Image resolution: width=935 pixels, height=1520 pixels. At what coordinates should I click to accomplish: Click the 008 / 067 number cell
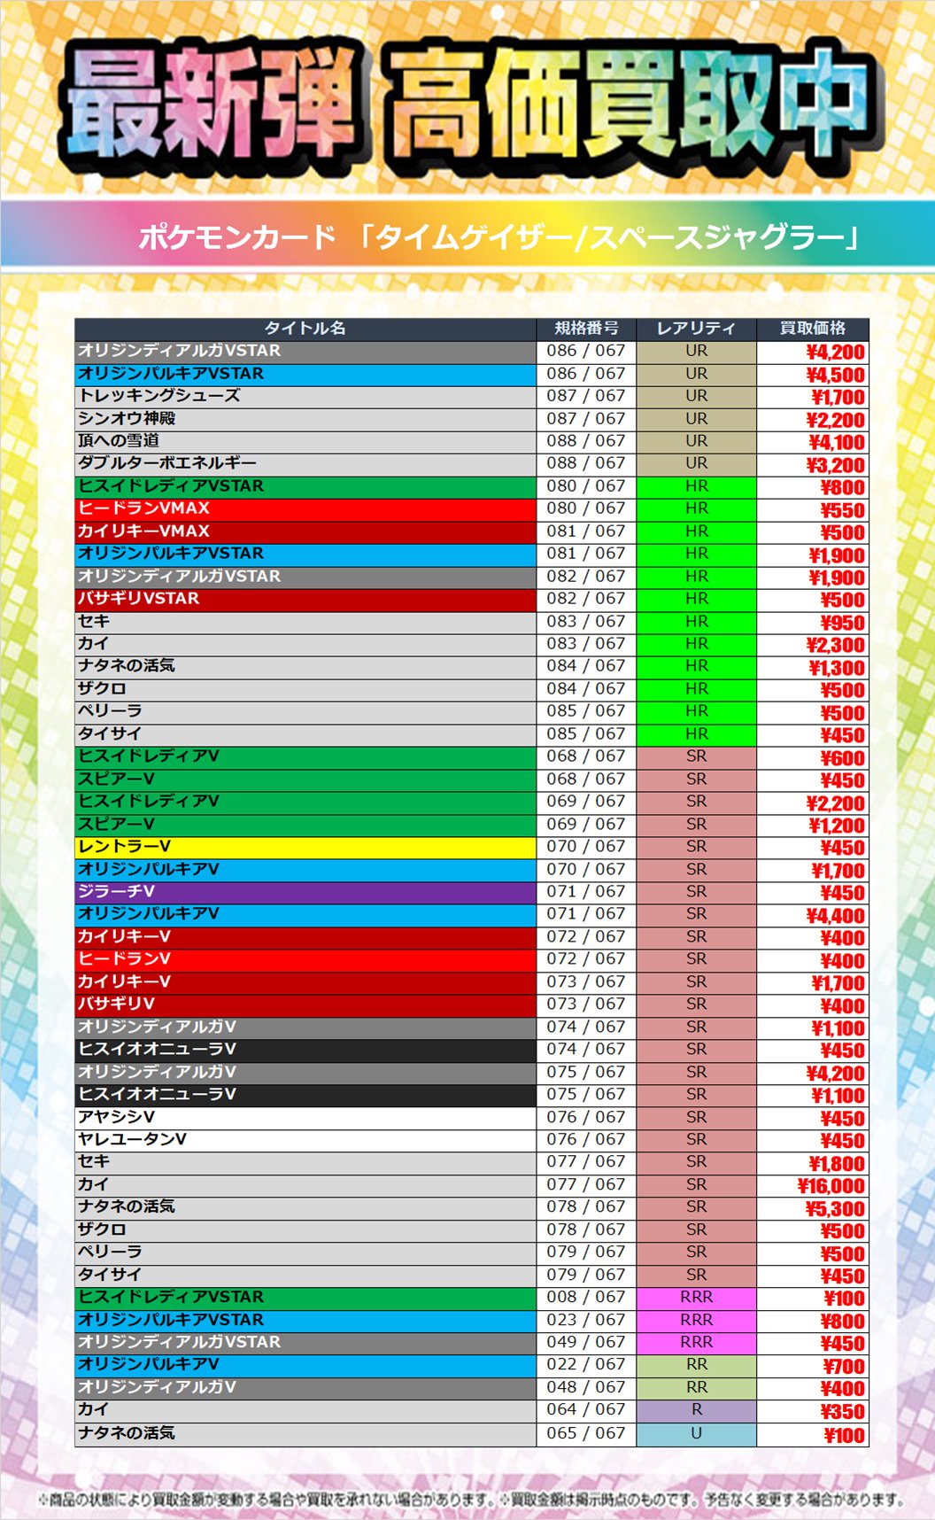[586, 1298]
